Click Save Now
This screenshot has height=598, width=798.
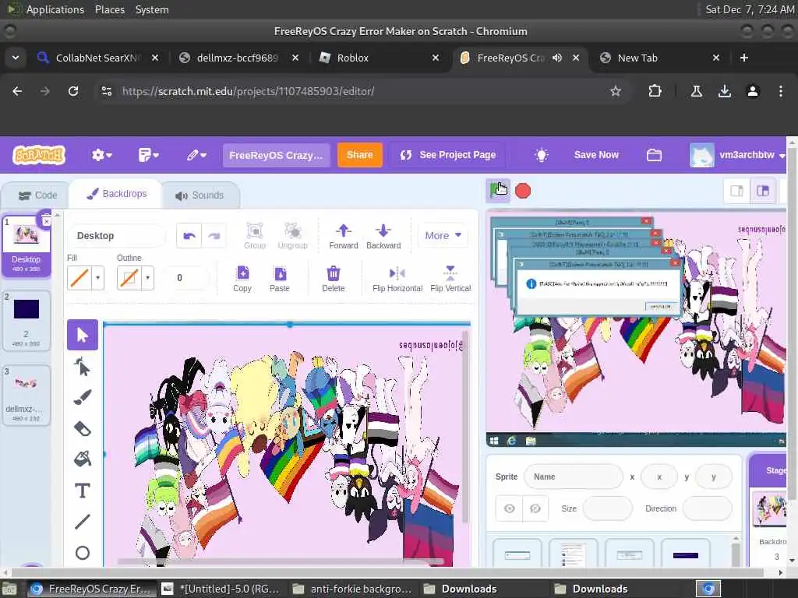click(x=596, y=155)
